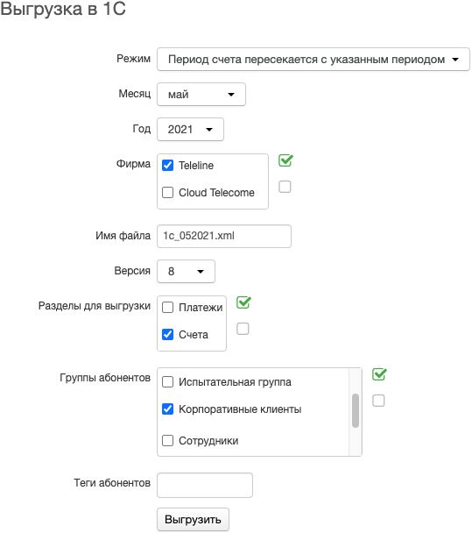The image size is (472, 533).
Task: Click the Выгрузить button
Action: 193,519
